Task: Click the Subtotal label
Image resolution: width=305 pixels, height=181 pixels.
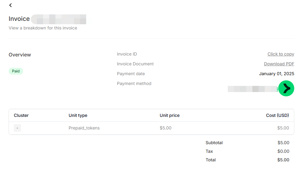Action: tap(214, 143)
